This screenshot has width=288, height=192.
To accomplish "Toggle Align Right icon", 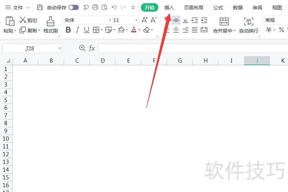I will tap(185, 30).
